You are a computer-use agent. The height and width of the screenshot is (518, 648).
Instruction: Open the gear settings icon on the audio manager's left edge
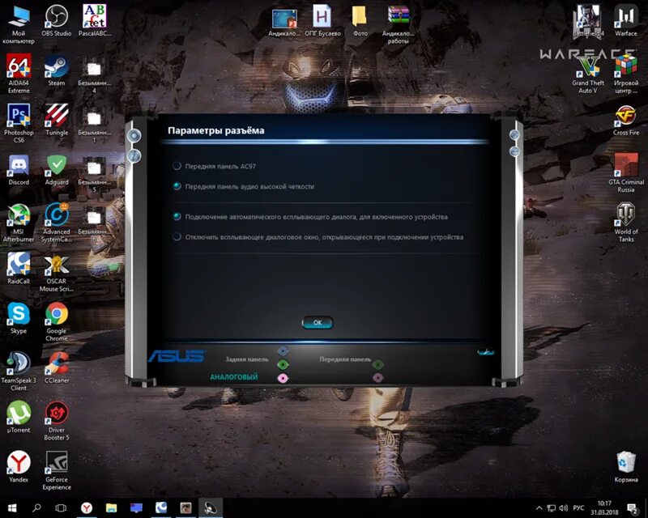pos(134,135)
